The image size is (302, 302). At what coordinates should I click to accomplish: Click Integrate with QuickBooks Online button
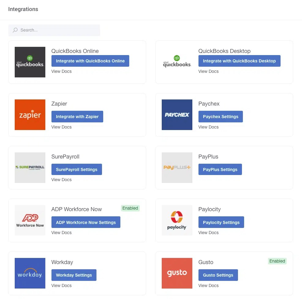point(90,61)
